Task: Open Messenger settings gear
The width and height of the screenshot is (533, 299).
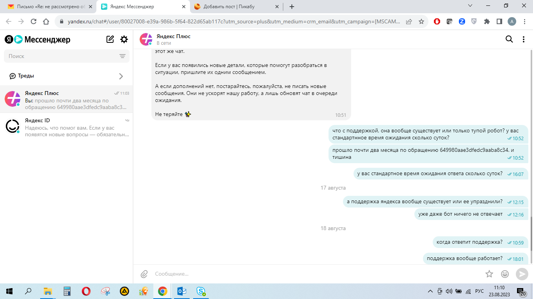Action: tap(124, 39)
